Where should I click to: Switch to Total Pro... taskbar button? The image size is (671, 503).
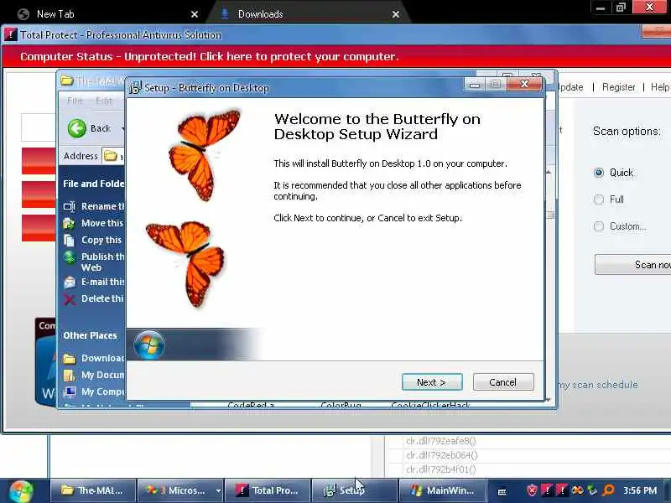(268, 490)
